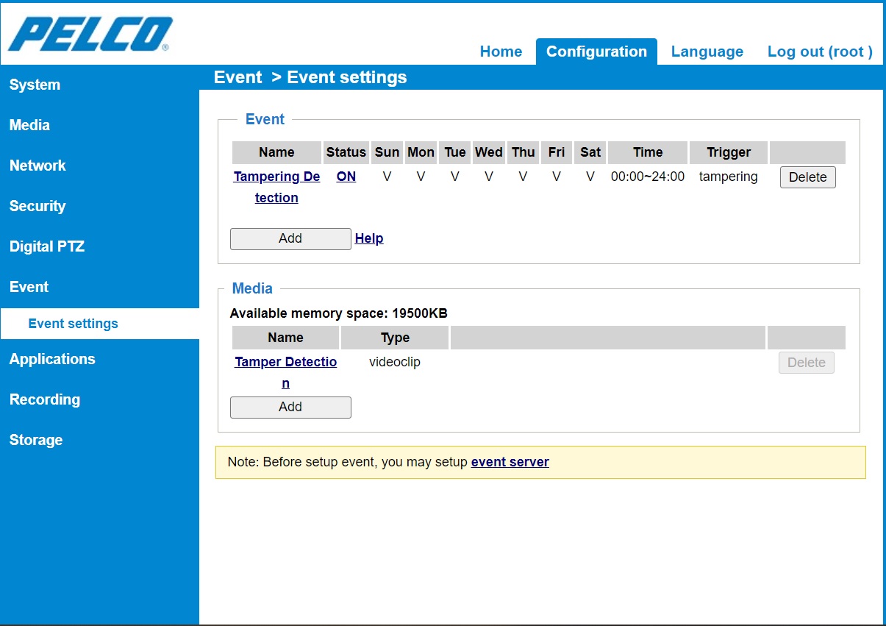Image resolution: width=886 pixels, height=626 pixels.
Task: Go to the Home tab
Action: pos(501,51)
